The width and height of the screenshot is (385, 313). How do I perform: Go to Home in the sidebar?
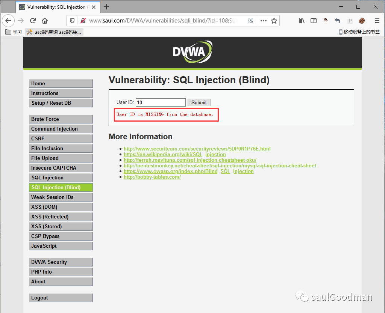coord(61,83)
